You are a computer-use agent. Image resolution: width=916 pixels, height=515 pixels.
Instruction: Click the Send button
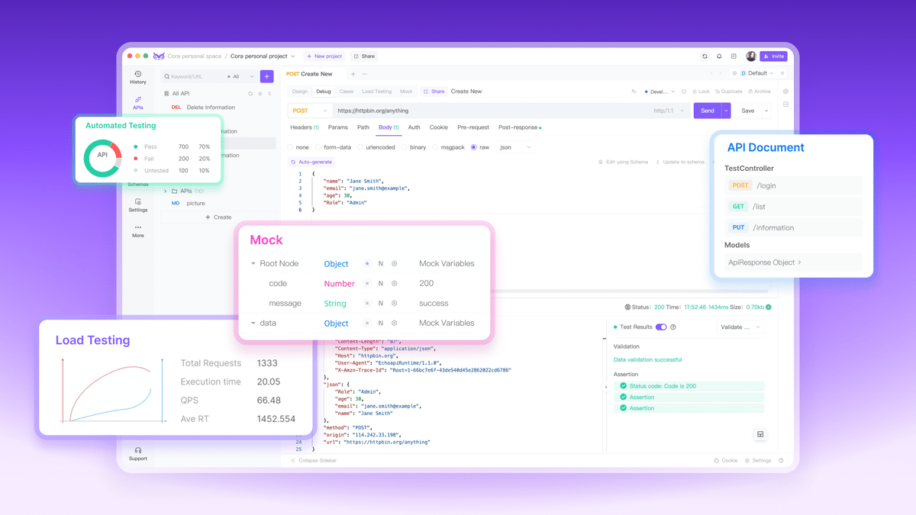(706, 110)
